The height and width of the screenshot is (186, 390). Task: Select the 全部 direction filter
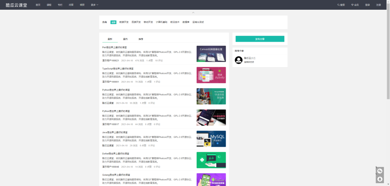coord(113,22)
